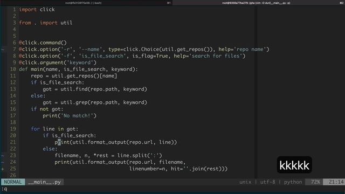Click the @click.argument('keyword') decorator

point(58,63)
